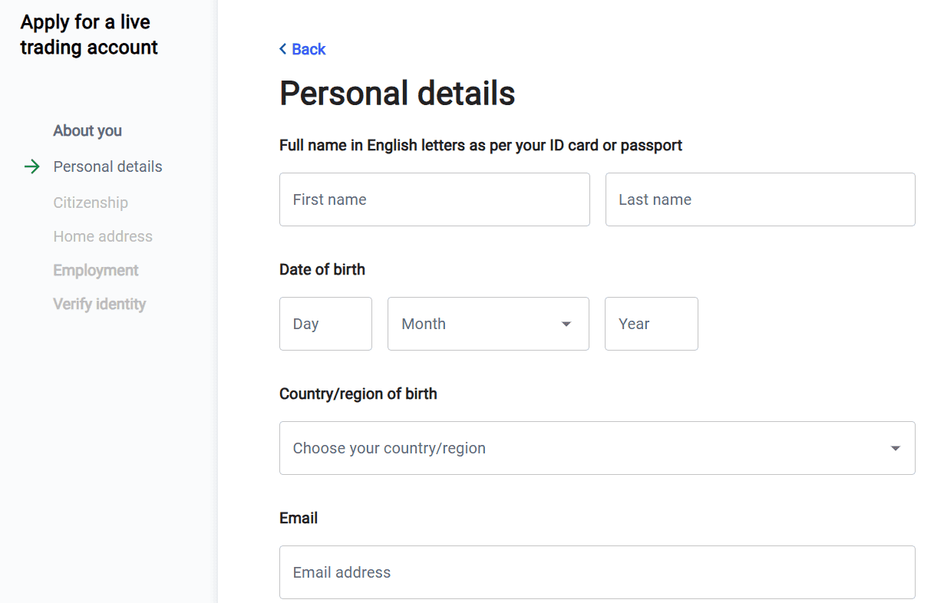Click the dropdown arrow in the Month field
Screen dimensions: 934x603
(x=566, y=324)
